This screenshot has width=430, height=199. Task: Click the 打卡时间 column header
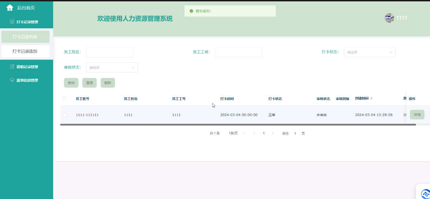[x=227, y=99]
